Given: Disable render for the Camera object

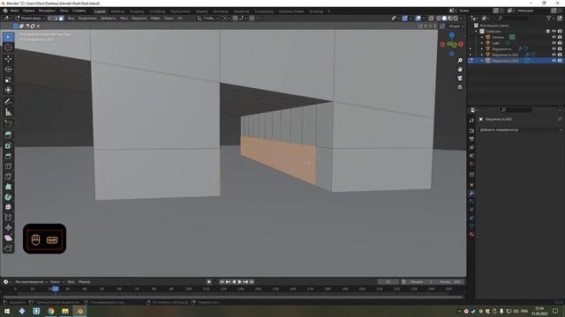Looking at the screenshot, I should [x=560, y=37].
